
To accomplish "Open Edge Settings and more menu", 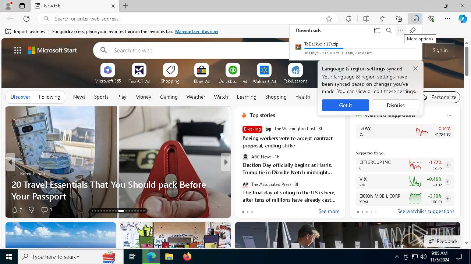I will tap(447, 19).
